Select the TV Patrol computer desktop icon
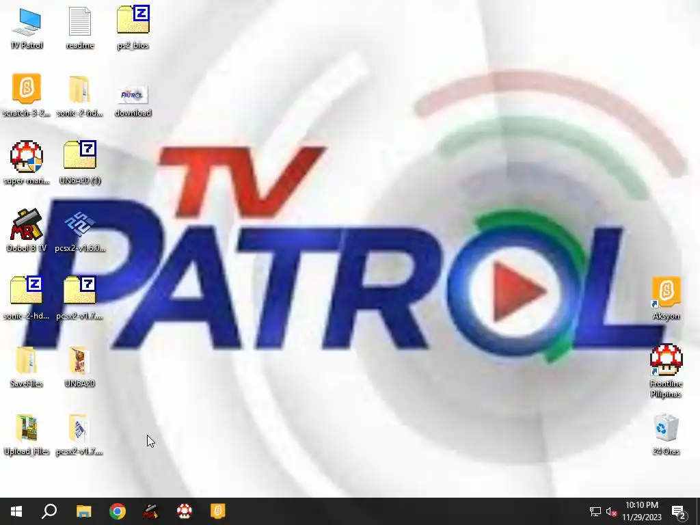The image size is (700, 525). pos(27,27)
